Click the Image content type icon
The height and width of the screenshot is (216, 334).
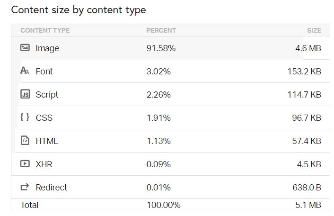pyautogui.click(x=25, y=48)
